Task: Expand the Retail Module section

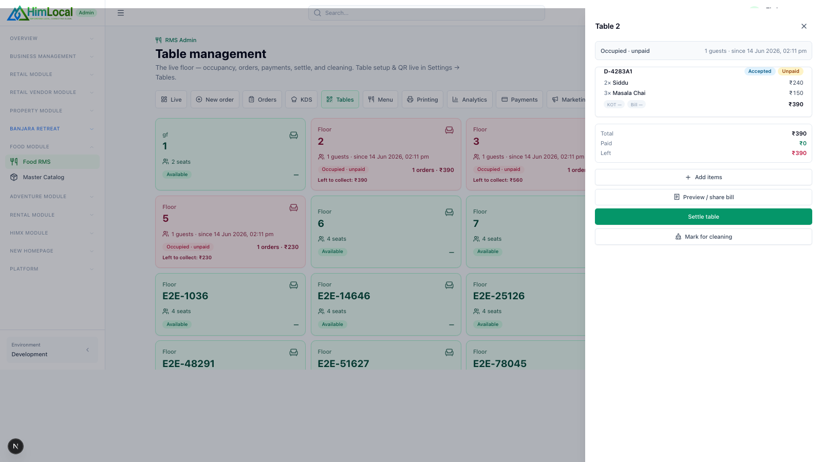Action: coord(52,74)
